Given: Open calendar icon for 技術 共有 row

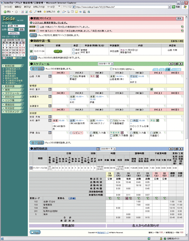Looking at the screenshot, I should point(50,117).
